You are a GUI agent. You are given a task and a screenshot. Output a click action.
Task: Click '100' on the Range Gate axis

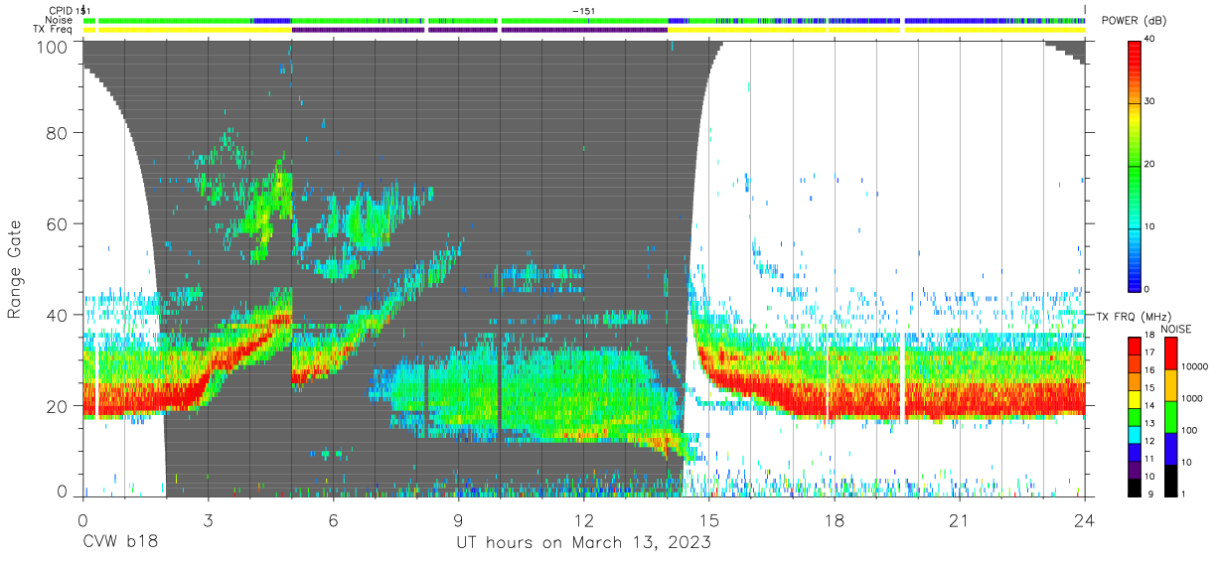[x=55, y=47]
